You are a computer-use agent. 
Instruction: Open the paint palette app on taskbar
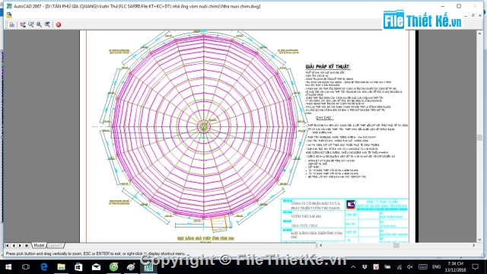[131, 267]
